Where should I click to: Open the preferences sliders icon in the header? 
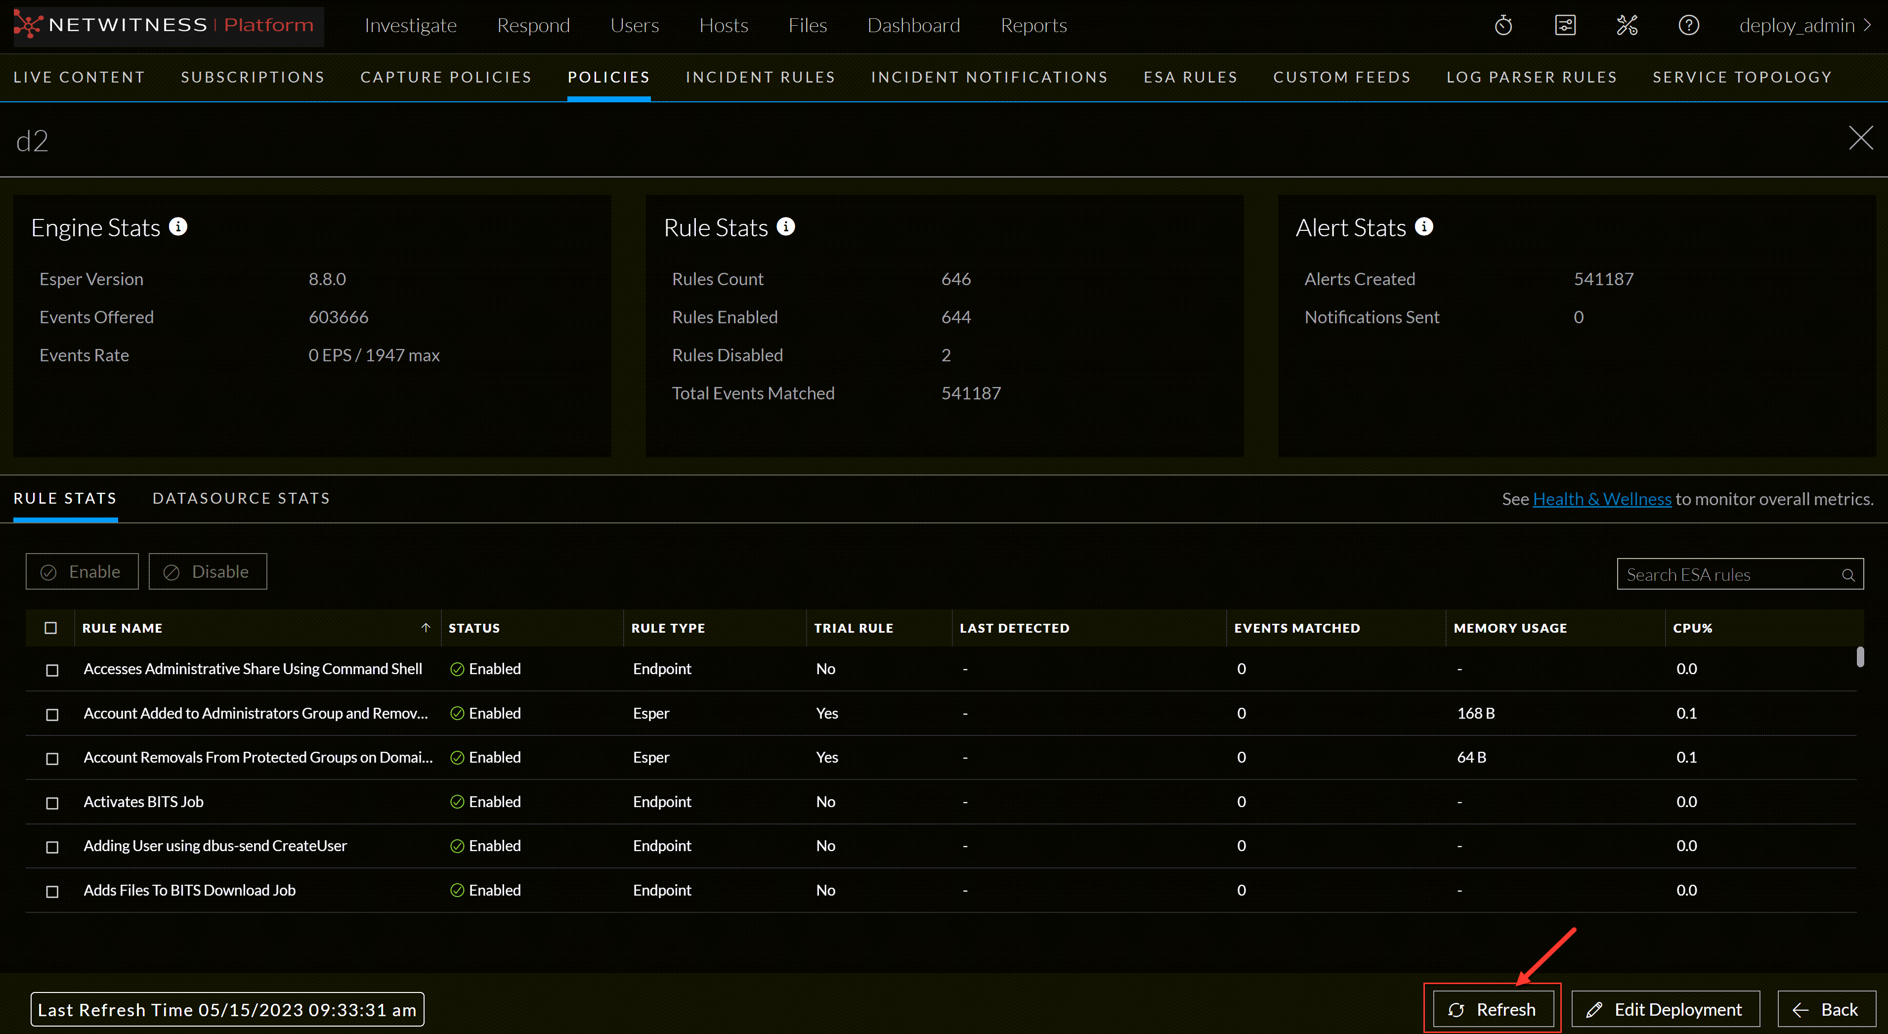(x=1566, y=25)
